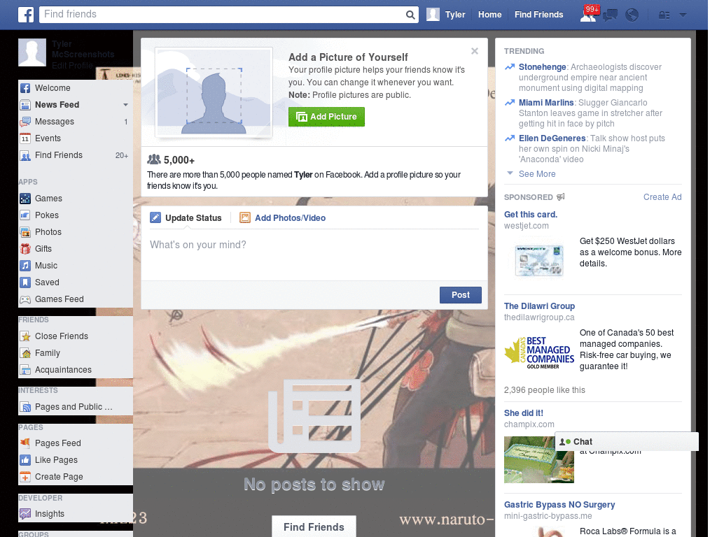Go to Home in top bar
The height and width of the screenshot is (537, 717).
point(489,15)
